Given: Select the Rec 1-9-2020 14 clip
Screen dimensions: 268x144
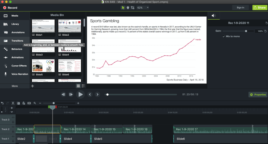Looking at the screenshot, I should point(76,130).
